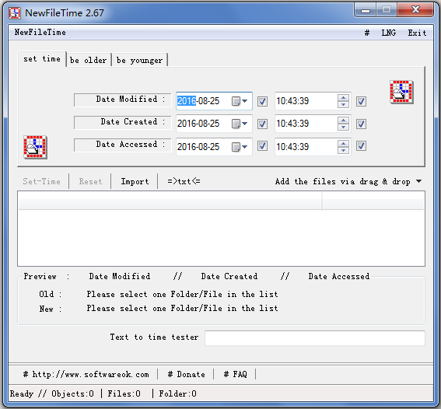The height and width of the screenshot is (409, 441).
Task: Toggle the Date Accessed date checkbox
Action: [262, 146]
